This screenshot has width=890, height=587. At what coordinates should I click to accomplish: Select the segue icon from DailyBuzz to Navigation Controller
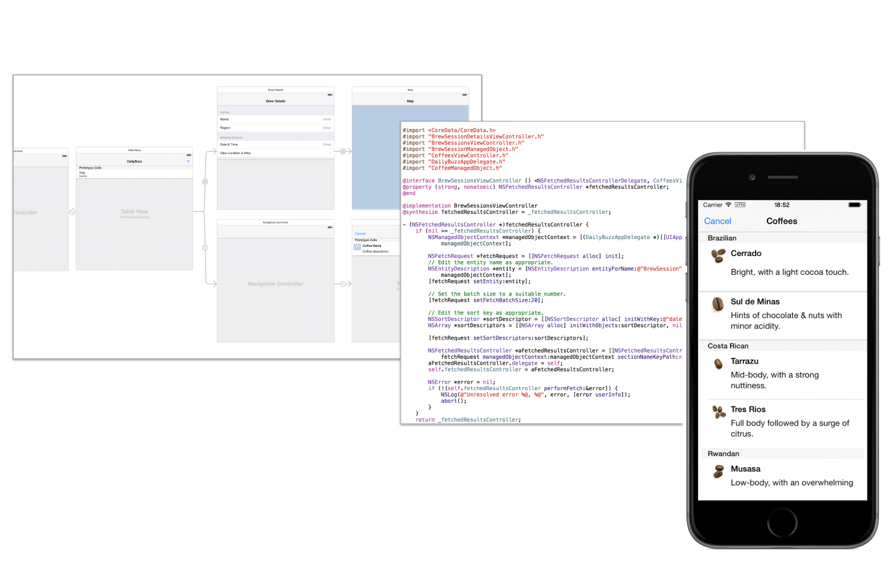point(205,247)
